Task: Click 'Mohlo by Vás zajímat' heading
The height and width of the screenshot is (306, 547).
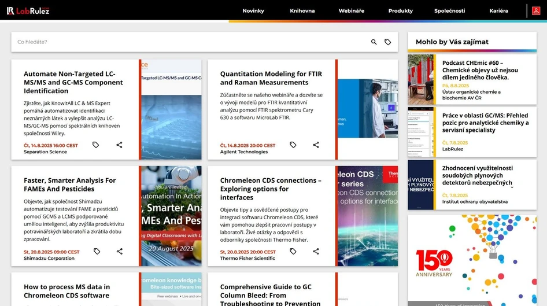Action: 452,42
